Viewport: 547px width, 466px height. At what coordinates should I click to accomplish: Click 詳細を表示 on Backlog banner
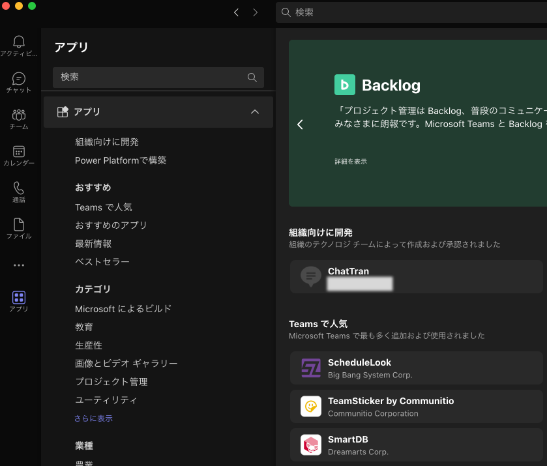tap(351, 162)
